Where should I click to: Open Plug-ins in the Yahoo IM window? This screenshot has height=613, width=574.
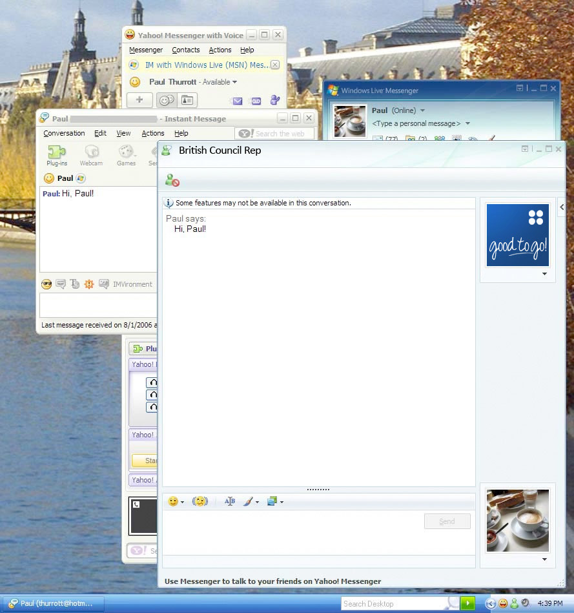[x=57, y=155]
